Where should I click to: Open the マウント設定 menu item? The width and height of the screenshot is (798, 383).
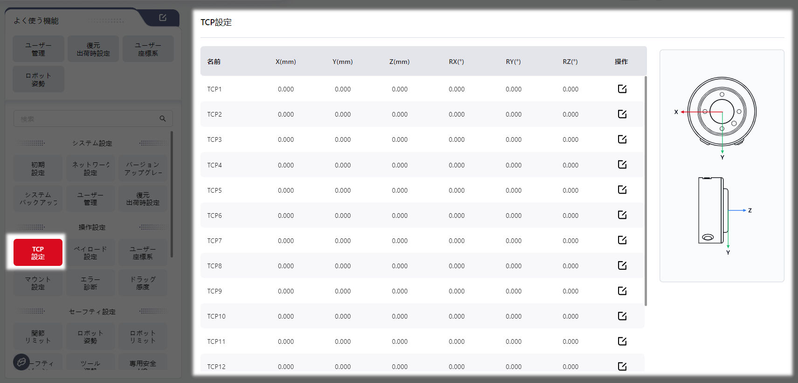[38, 283]
